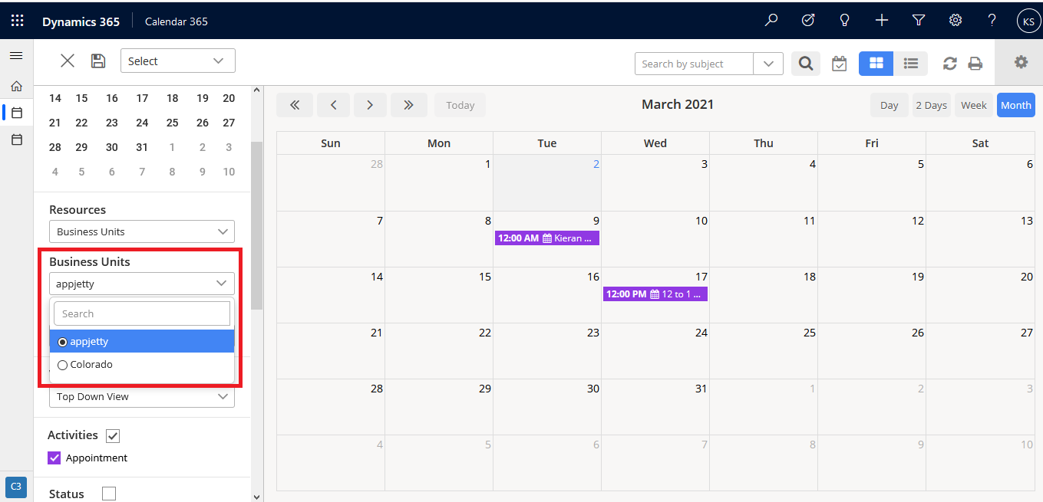
Task: Open the calendar checkmark icon
Action: [x=840, y=64]
